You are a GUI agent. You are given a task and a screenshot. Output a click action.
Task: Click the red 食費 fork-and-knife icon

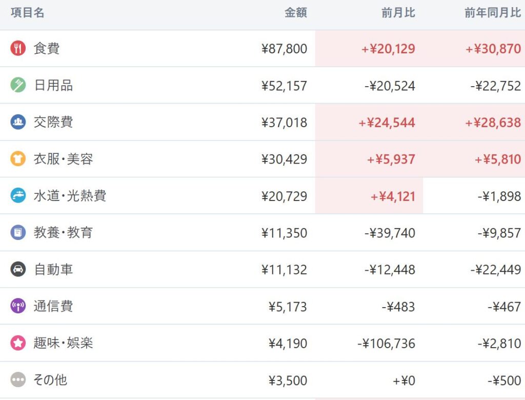tap(18, 48)
